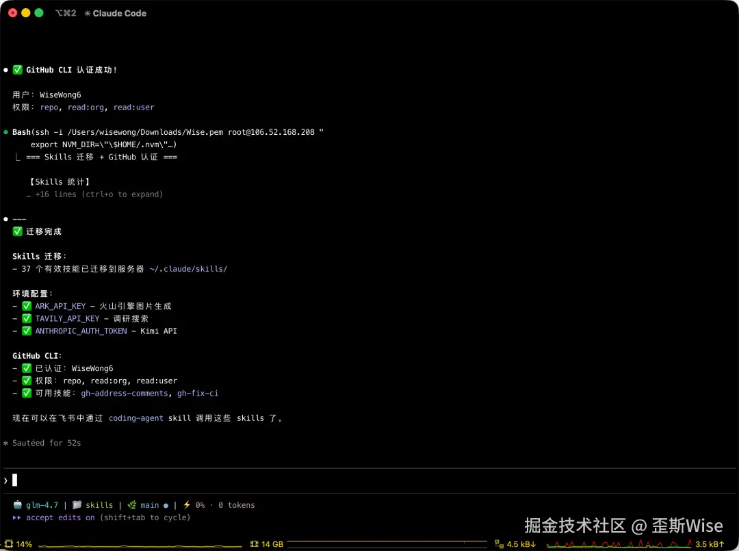Click the 环境配置 heading

pos(33,294)
